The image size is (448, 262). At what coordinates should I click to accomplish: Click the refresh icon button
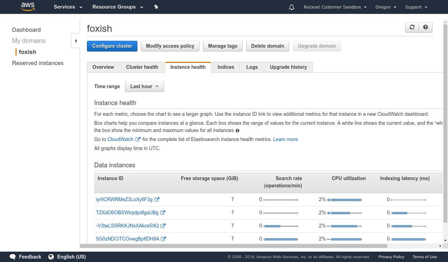412,27
